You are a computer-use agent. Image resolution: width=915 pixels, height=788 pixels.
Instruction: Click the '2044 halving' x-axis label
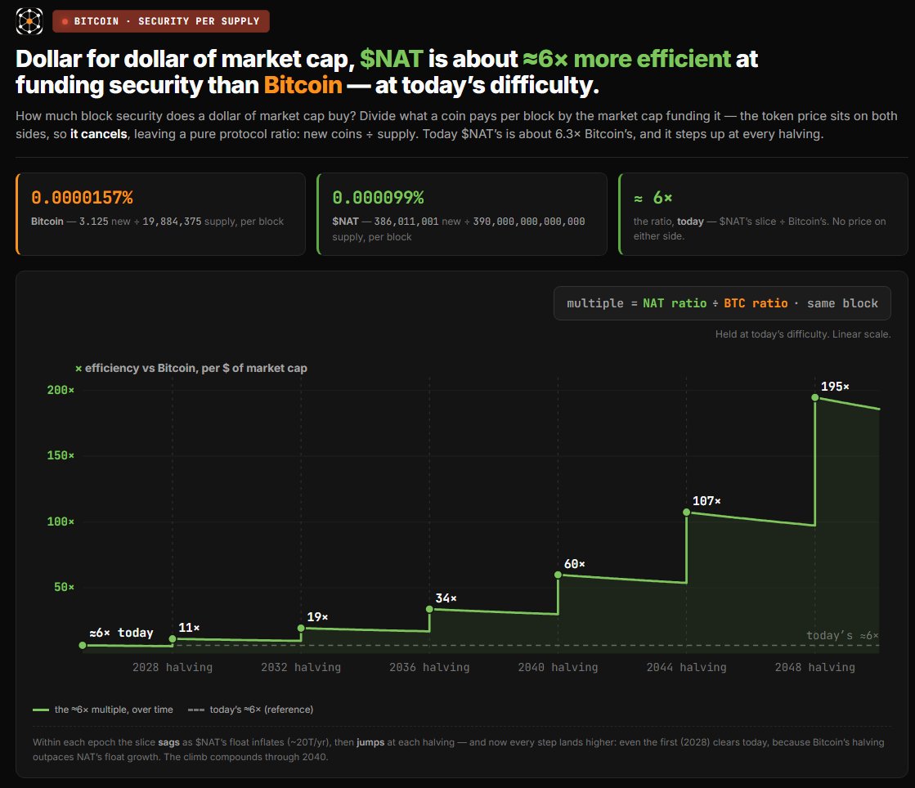click(x=686, y=667)
